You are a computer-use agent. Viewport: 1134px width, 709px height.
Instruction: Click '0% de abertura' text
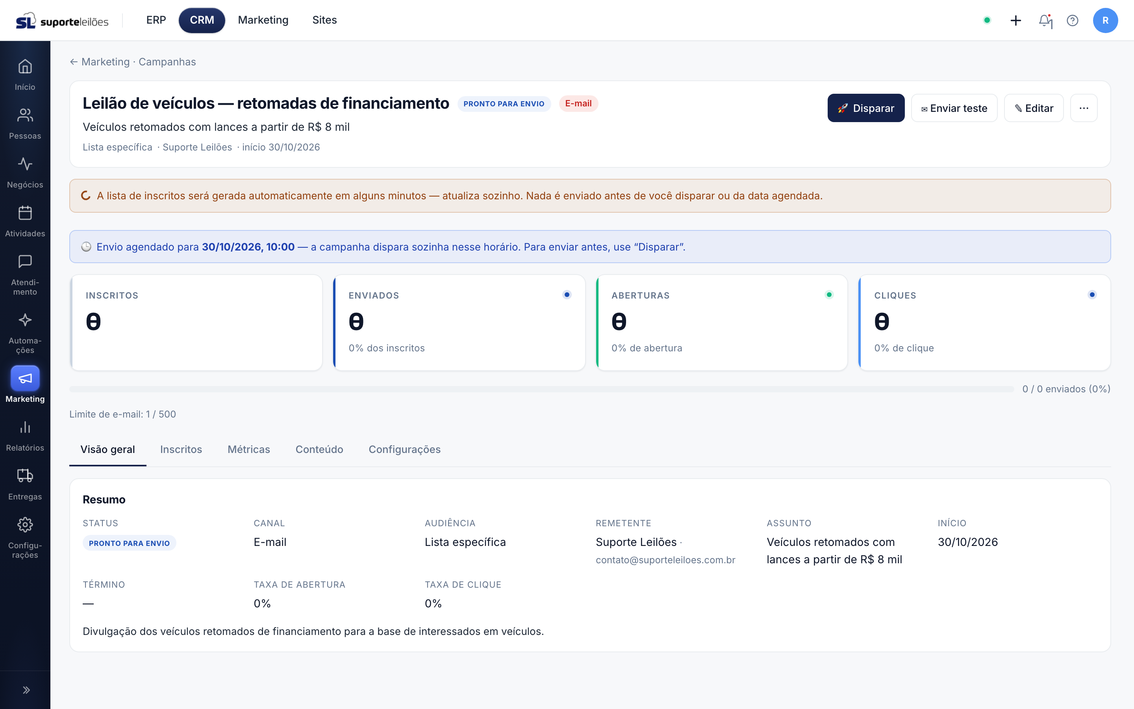(646, 348)
